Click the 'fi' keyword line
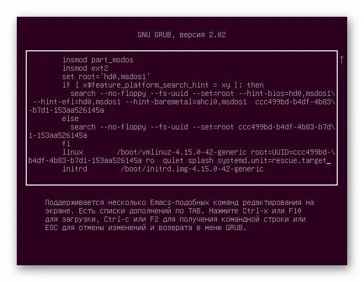The image size is (364, 282). tap(66, 144)
